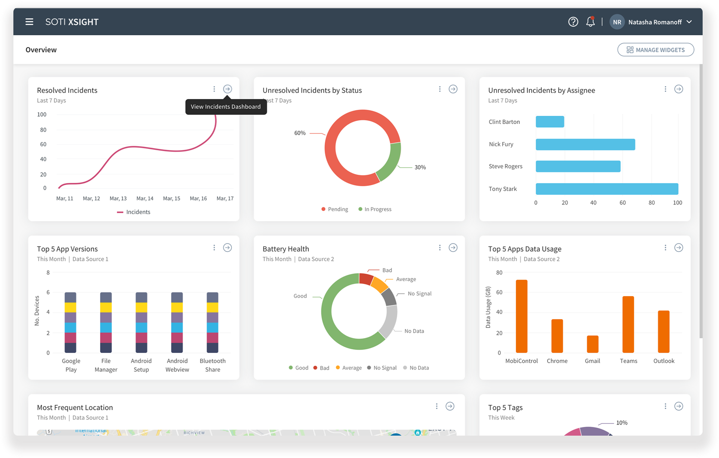Open three-dot menu on Battery Health widget
Screen dimensions: 719x458
[x=440, y=247]
